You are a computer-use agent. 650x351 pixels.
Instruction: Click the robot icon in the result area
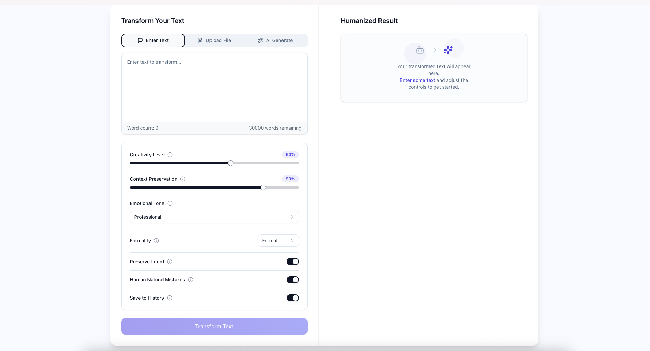coord(419,50)
